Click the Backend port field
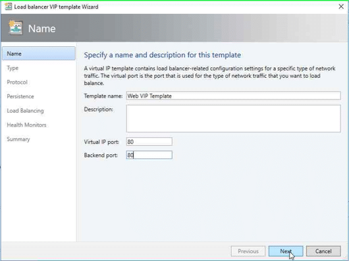This screenshot has height=261, width=349. pos(149,155)
